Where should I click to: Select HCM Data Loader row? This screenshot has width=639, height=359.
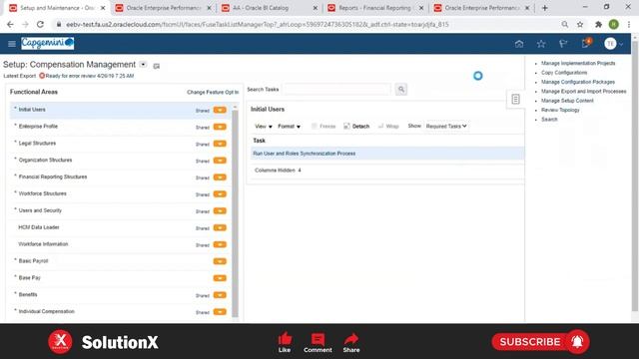(x=120, y=227)
